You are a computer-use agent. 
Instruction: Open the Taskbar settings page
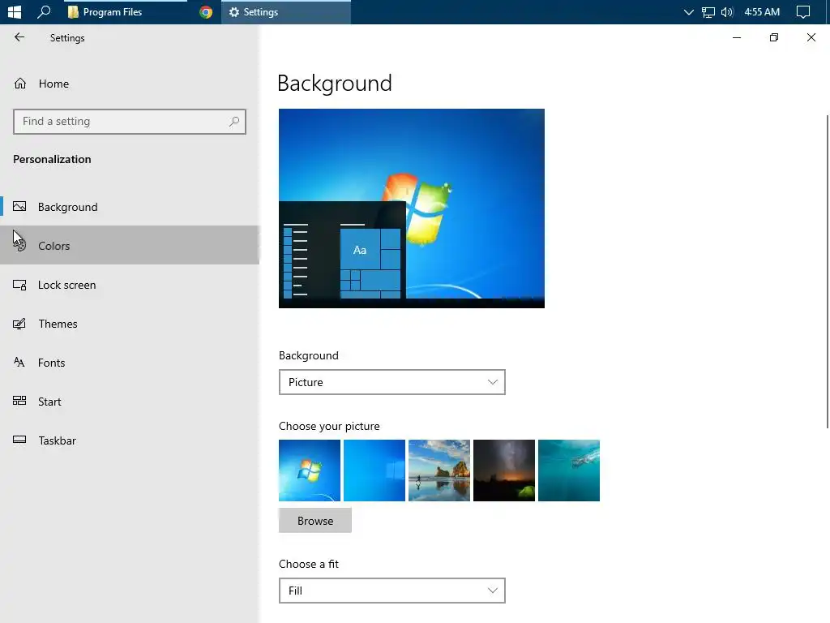point(130,440)
